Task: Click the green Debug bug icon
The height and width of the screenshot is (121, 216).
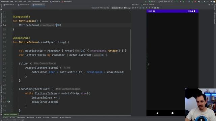Action: pyautogui.click(x=184, y=2)
